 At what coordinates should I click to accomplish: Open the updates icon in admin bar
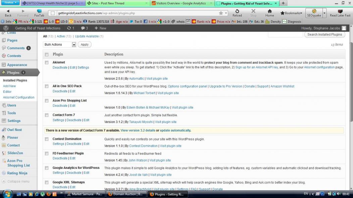[x=70, y=28]
